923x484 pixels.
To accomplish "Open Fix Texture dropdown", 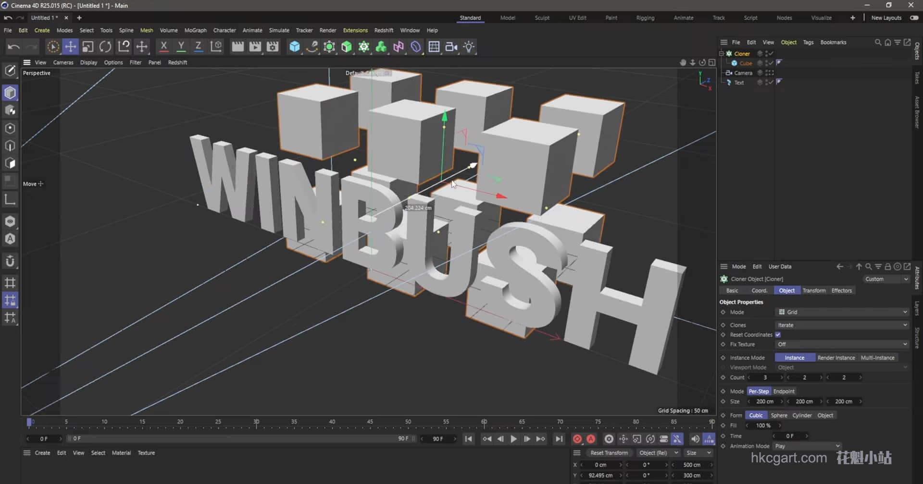I will pyautogui.click(x=842, y=344).
